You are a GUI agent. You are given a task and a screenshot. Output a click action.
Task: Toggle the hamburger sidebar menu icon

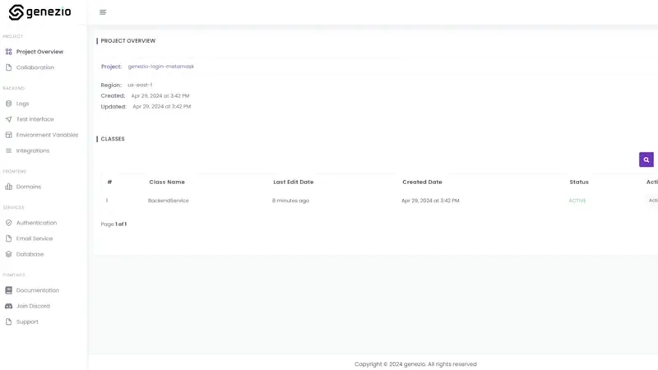[103, 12]
